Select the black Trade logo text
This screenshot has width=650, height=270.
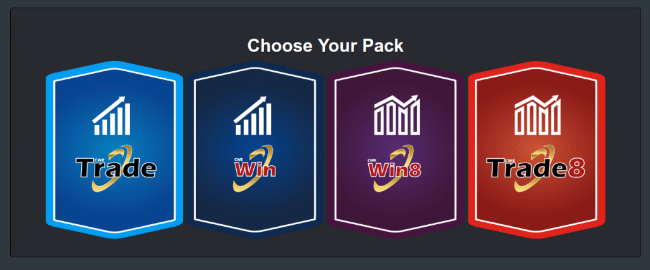coord(116,168)
